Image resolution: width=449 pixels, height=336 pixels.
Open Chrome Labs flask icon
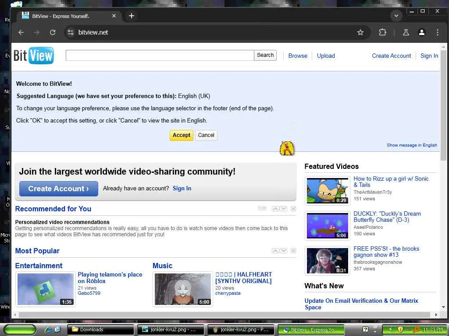point(406,32)
